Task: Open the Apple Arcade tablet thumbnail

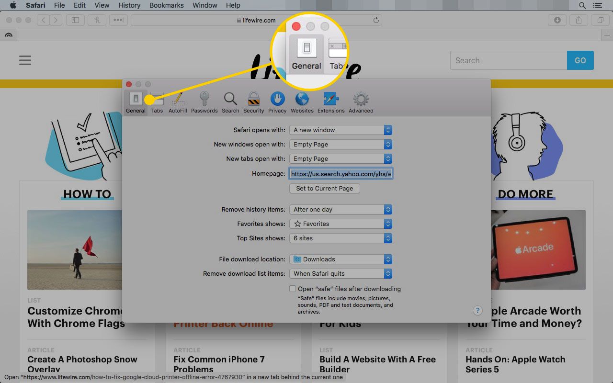Action: [x=538, y=249]
